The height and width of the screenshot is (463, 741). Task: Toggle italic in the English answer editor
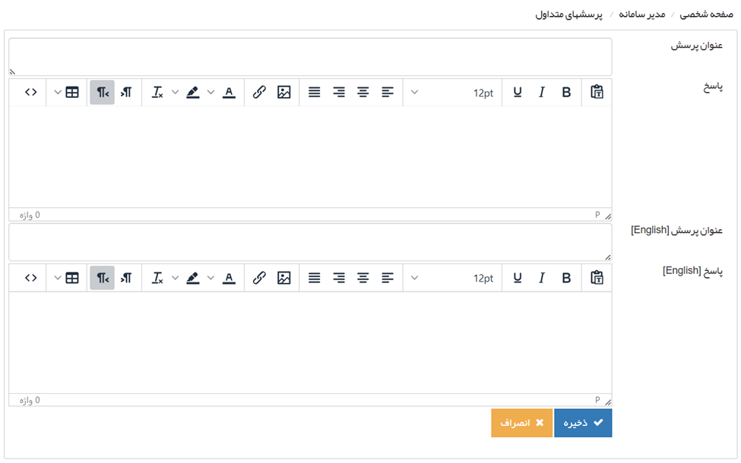[542, 279]
